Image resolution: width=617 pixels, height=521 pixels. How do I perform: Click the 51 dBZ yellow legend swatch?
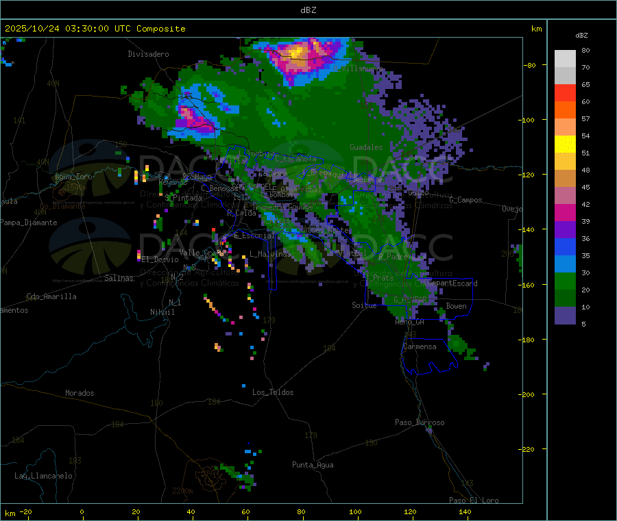(565, 144)
